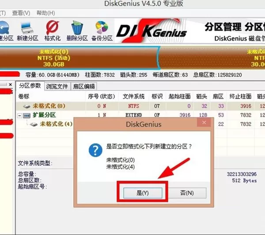Collapse the 扩展分区 tree node
Viewport: 265px width, 235px height.
(x=19, y=116)
